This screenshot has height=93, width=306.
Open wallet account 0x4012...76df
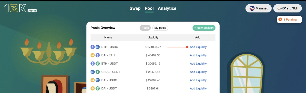pyautogui.click(x=287, y=8)
